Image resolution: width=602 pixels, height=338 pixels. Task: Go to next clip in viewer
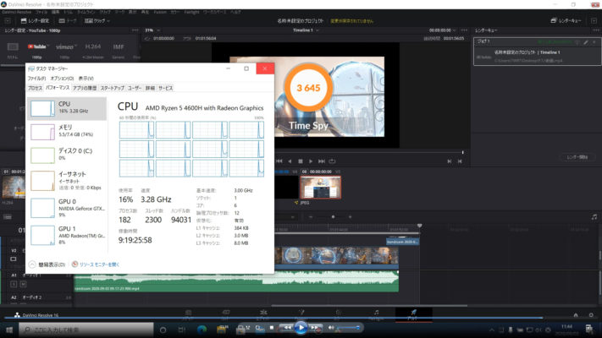[450, 161]
